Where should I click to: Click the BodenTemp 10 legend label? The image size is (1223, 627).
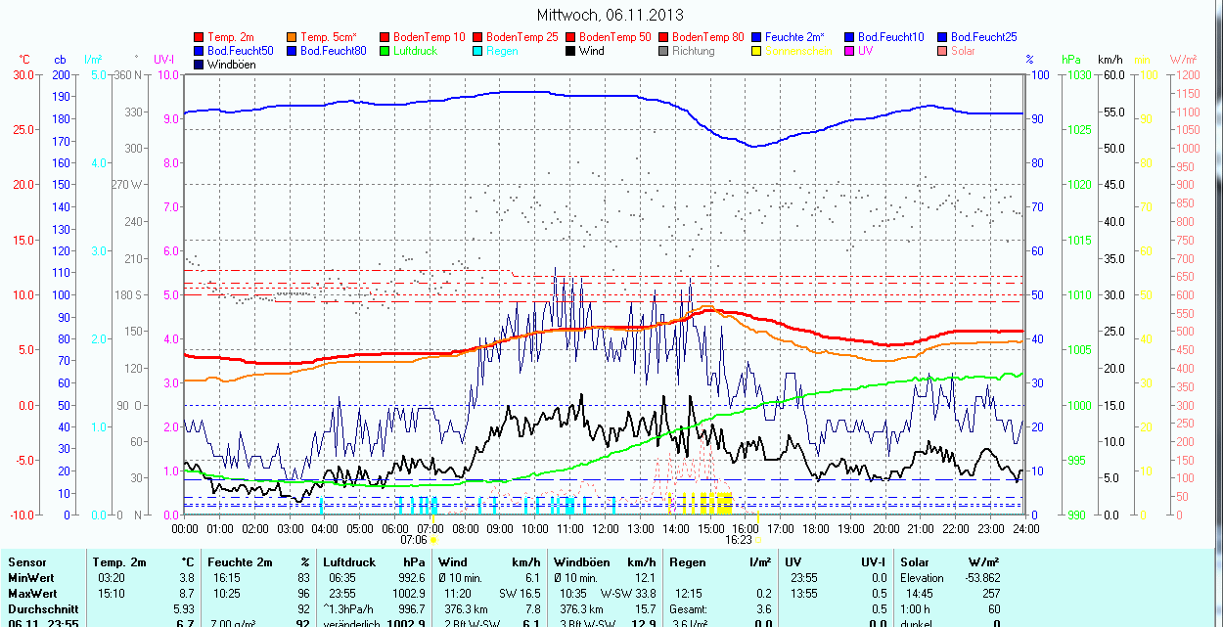[x=430, y=37]
